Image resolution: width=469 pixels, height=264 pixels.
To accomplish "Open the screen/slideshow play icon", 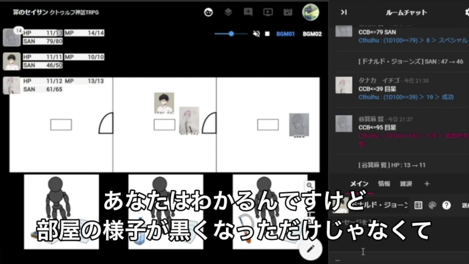I will pyautogui.click(x=268, y=12).
